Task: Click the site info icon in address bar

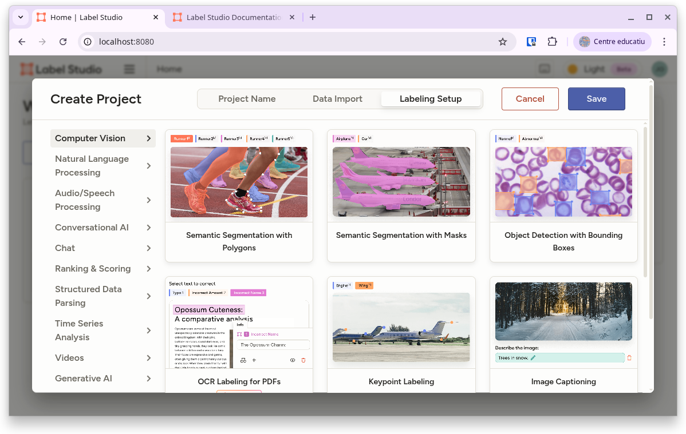Action: tap(88, 42)
